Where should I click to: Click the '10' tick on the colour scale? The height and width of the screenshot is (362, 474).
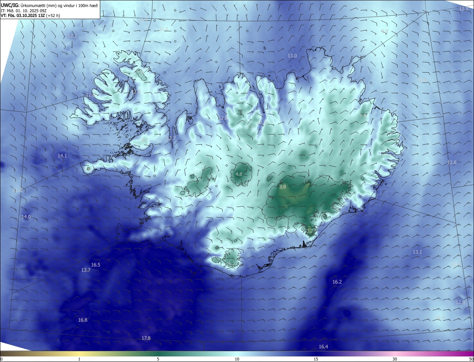pos(237,359)
